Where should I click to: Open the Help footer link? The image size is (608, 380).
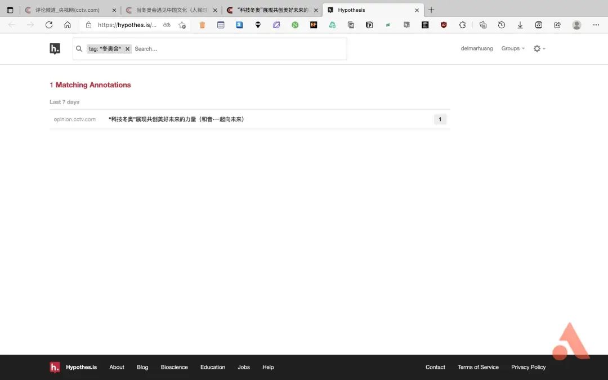[268, 367]
